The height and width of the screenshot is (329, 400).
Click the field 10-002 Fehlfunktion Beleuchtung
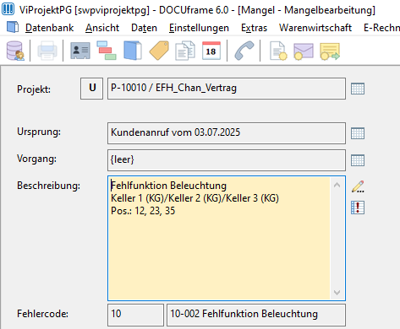tap(256, 315)
